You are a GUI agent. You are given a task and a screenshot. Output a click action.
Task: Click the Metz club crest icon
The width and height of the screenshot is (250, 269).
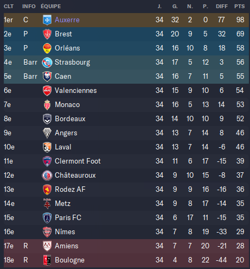click(47, 204)
